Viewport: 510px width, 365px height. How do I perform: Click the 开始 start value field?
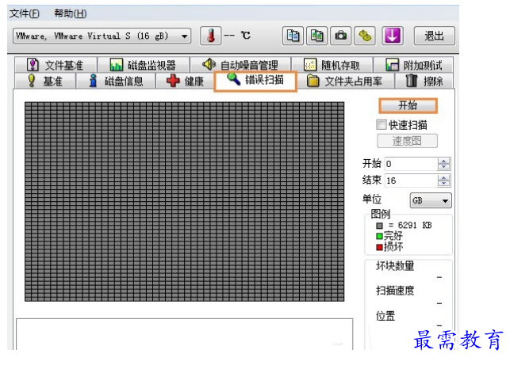(411, 164)
